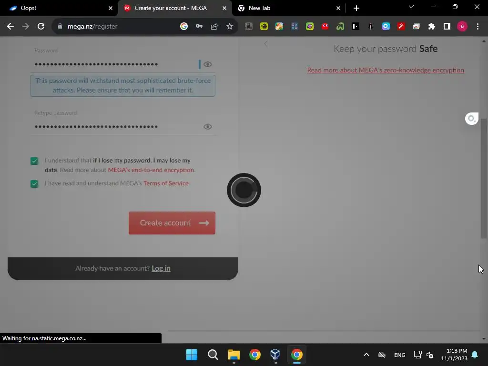The image size is (488, 366).
Task: Open the Windows Start menu
Action: [192, 355]
